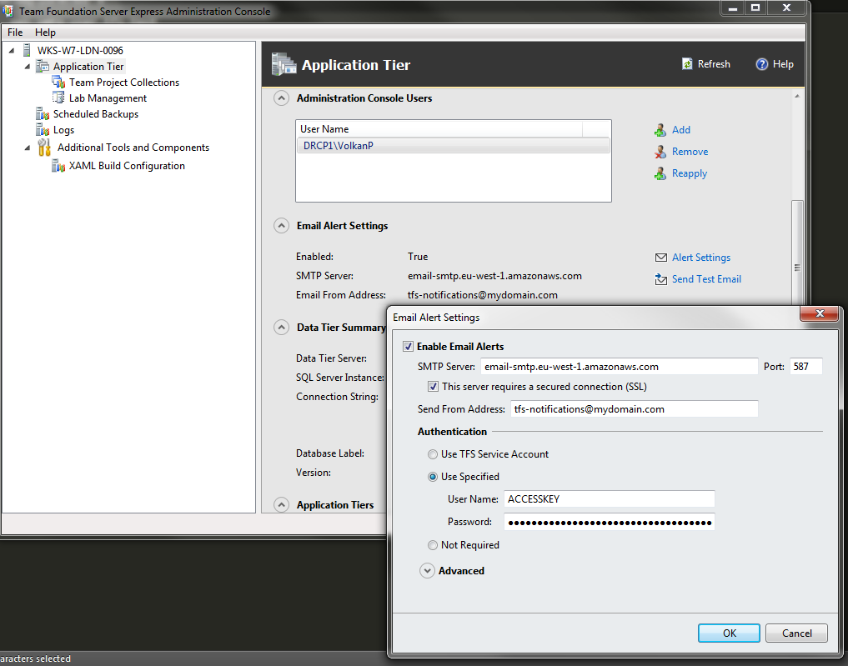This screenshot has width=848, height=666.
Task: Cancel the Email Alert Settings dialog
Action: tap(795, 633)
